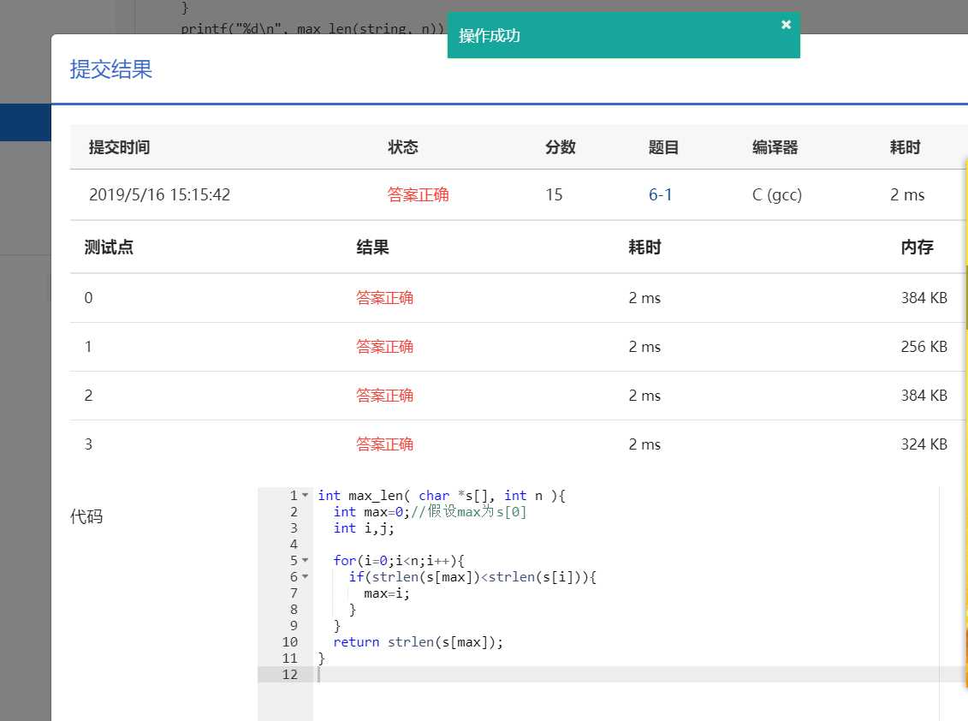
Task: Click the 提交结果 dialog title
Action: coord(111,69)
